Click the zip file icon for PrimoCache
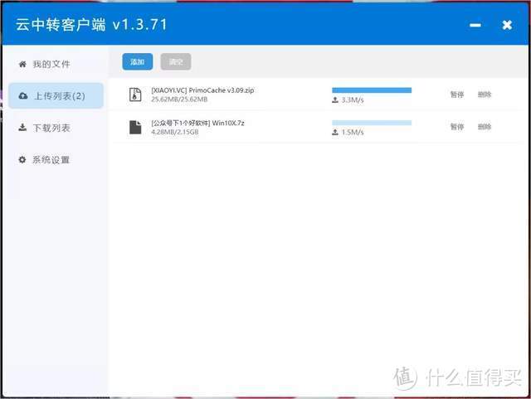This screenshot has width=531, height=399. (x=135, y=95)
